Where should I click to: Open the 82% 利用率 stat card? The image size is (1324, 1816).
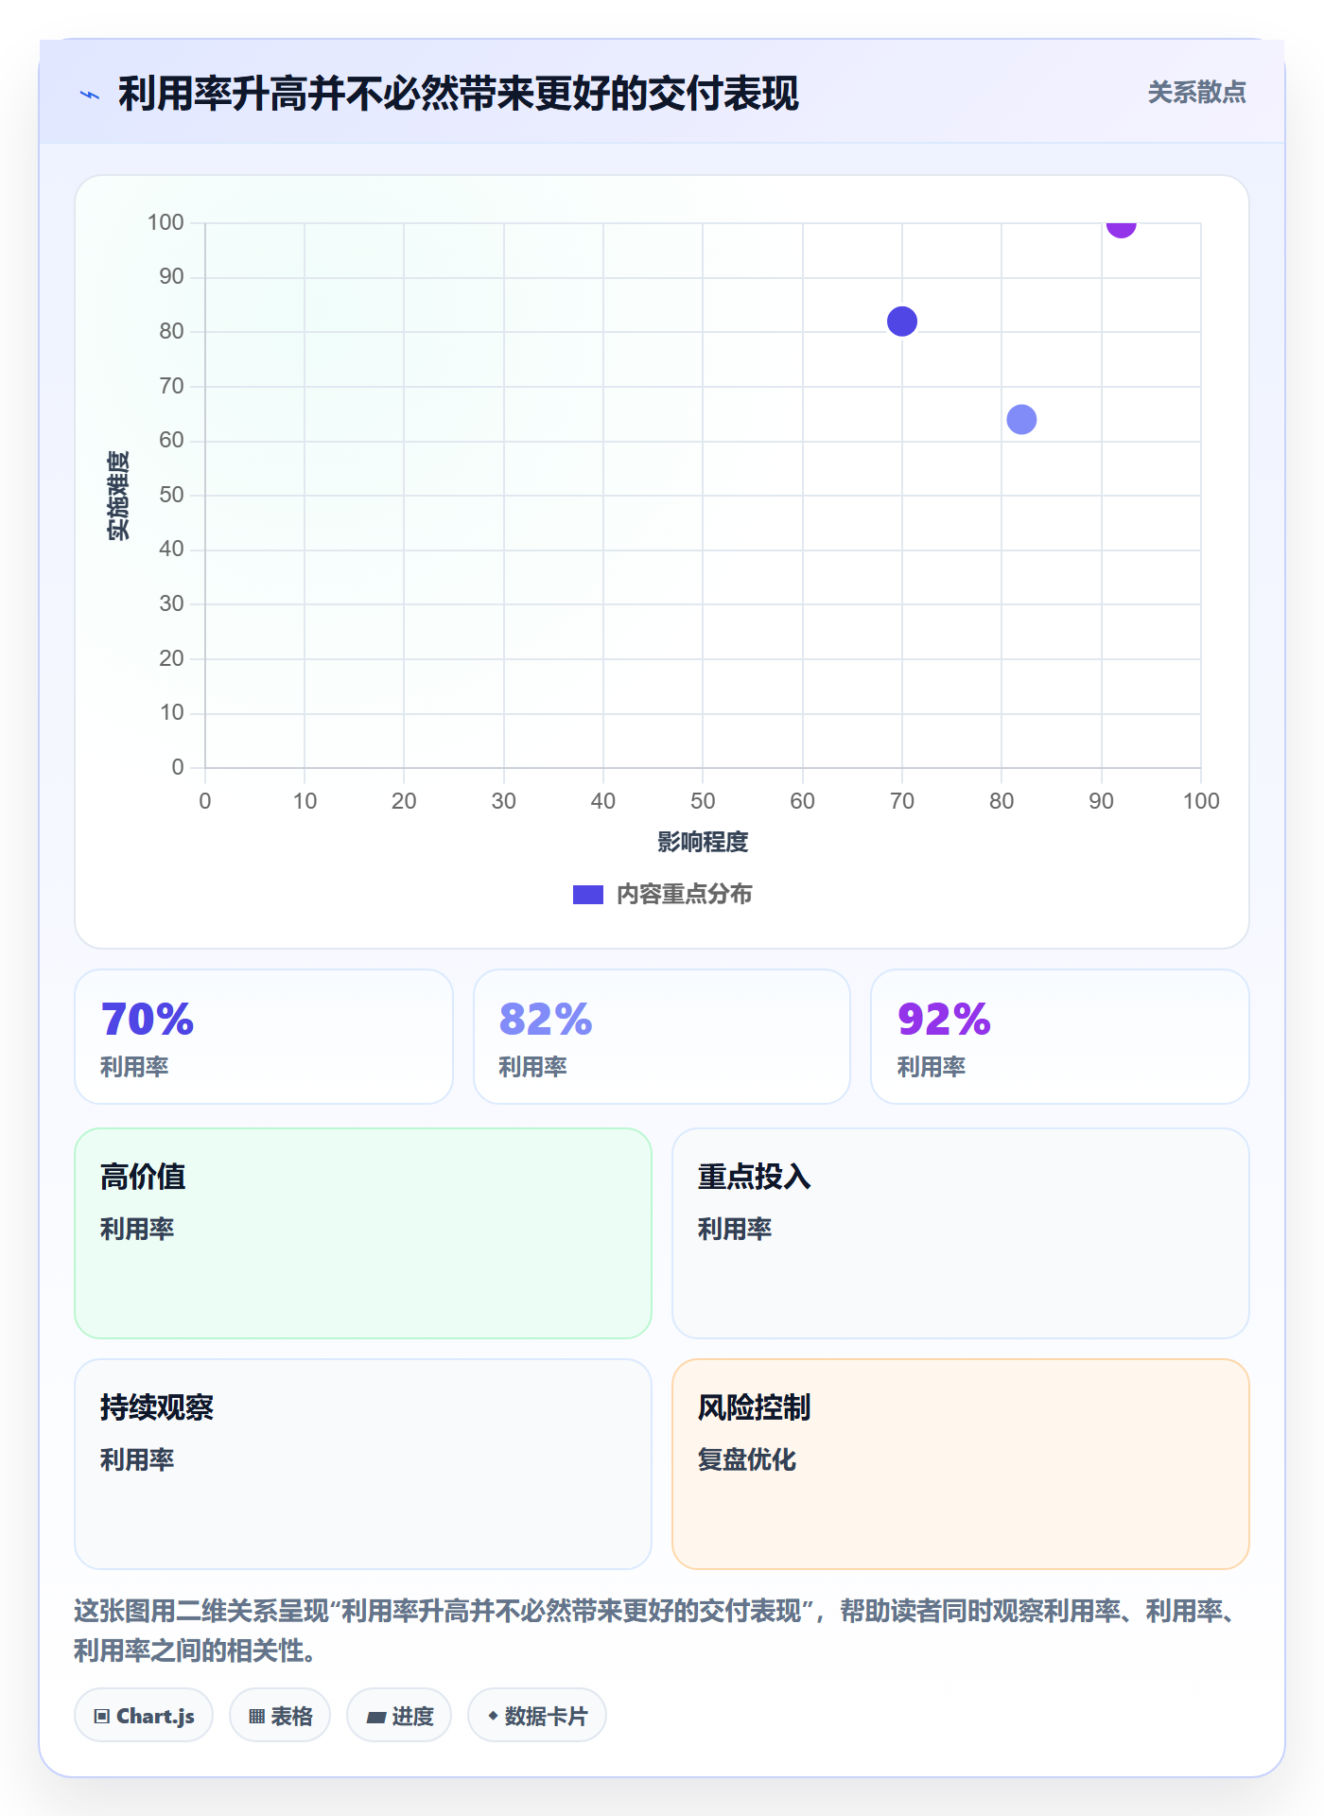pos(662,1037)
